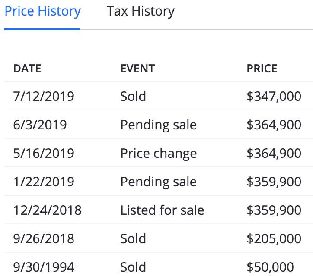Select the Price change event
This screenshot has width=313, height=276.
coord(159,154)
